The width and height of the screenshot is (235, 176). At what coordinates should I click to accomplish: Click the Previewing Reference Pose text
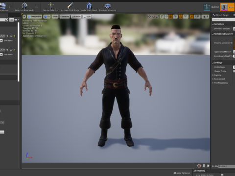pyautogui.click(x=35, y=21)
